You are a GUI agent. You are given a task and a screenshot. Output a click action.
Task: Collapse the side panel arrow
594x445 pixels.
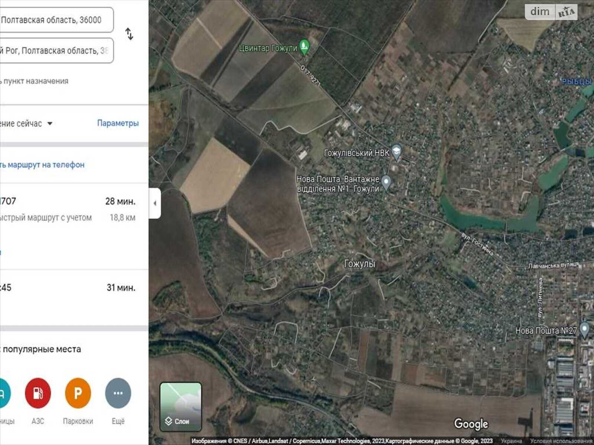tap(155, 203)
